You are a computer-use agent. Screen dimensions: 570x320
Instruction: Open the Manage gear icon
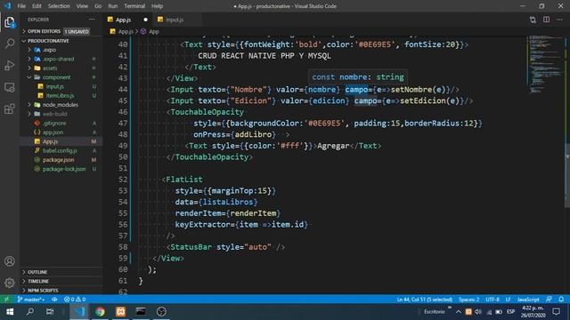point(10,283)
